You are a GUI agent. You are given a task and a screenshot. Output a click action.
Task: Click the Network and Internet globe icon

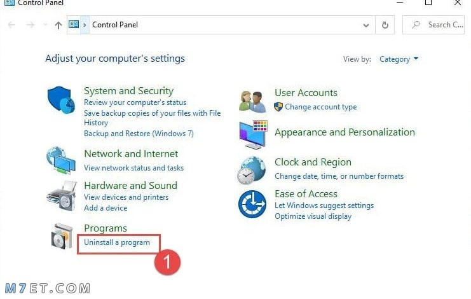[x=61, y=160]
